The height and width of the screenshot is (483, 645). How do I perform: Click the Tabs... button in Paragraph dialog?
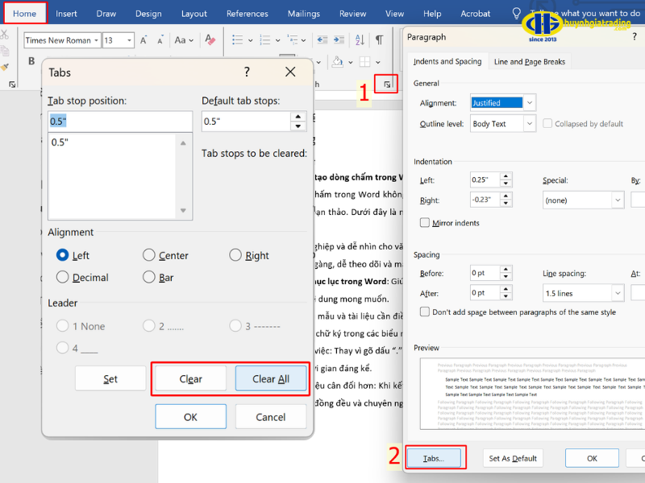click(434, 458)
